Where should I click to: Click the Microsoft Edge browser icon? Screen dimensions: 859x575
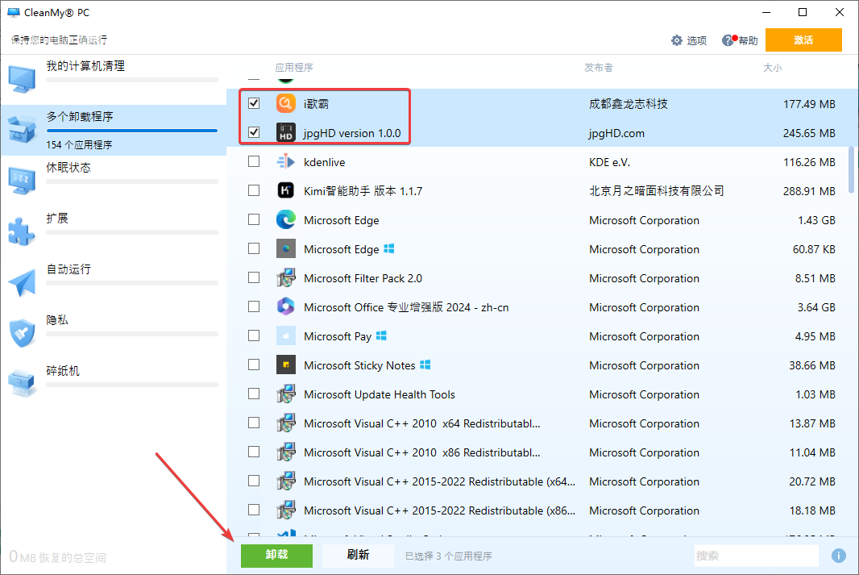pyautogui.click(x=285, y=220)
